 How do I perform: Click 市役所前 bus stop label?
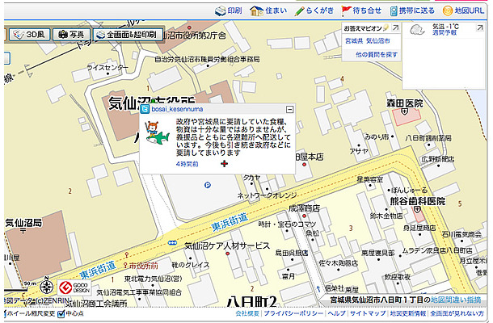(x=143, y=266)
